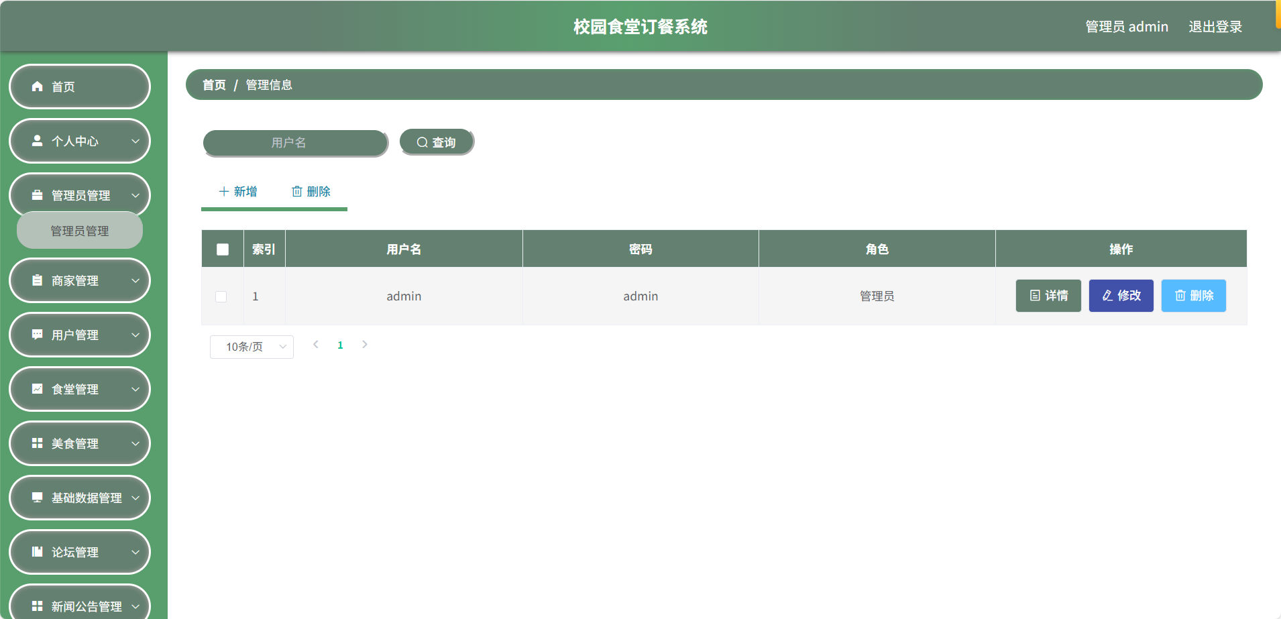This screenshot has width=1281, height=619.
Task: Click the 校园食堂订餐系统 title
Action: tap(640, 27)
